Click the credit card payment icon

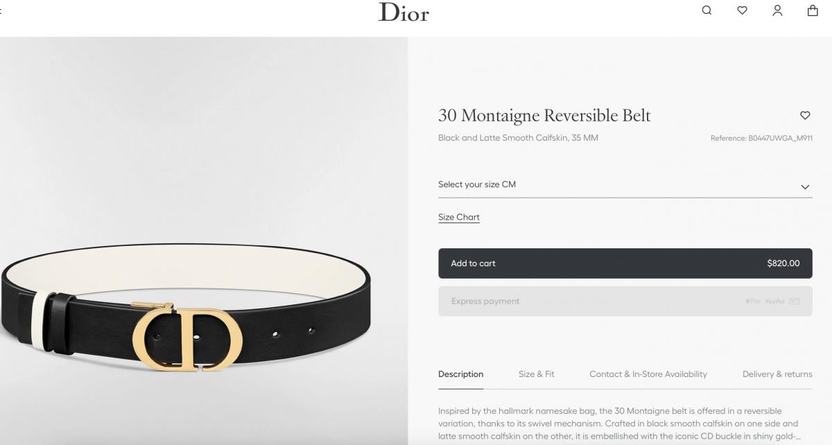(795, 302)
